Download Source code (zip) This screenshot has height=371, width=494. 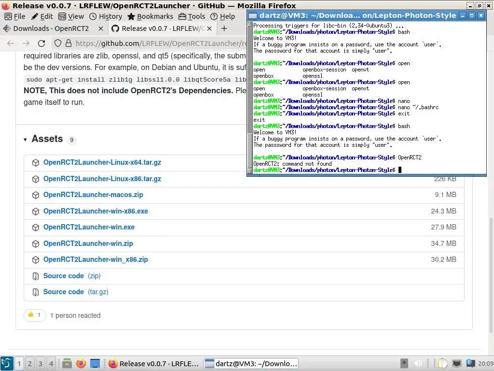pyautogui.click(x=72, y=276)
